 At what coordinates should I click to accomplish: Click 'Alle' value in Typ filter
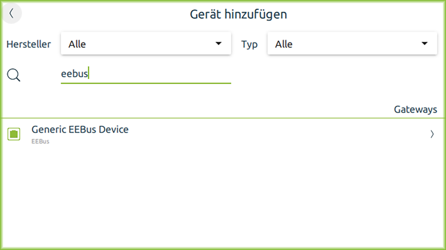[284, 44]
